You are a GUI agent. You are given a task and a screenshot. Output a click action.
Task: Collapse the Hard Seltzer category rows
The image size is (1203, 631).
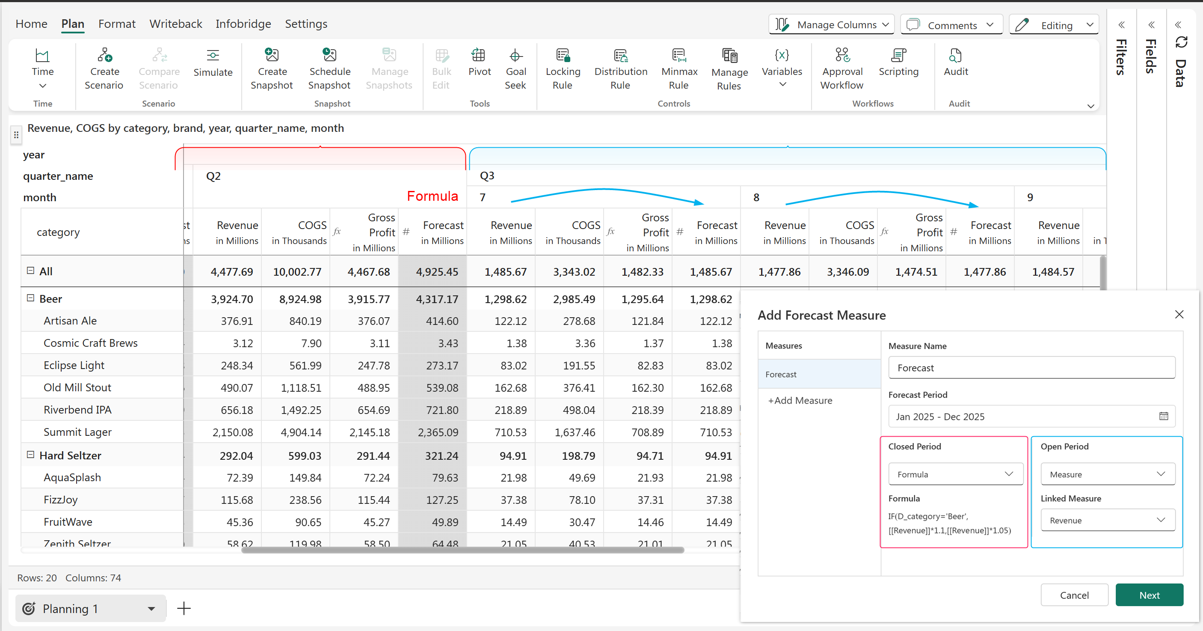point(30,455)
